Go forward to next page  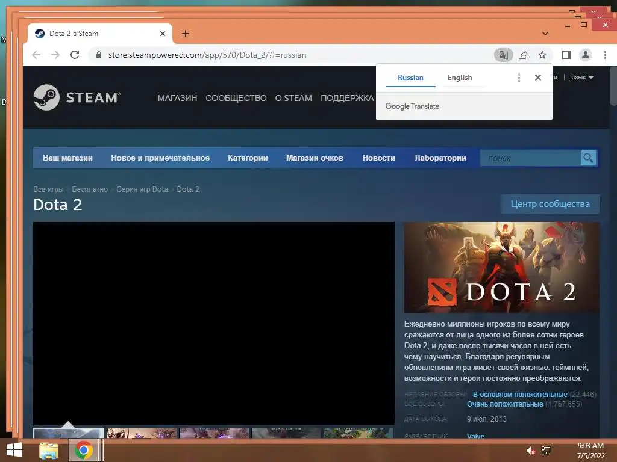click(x=55, y=55)
